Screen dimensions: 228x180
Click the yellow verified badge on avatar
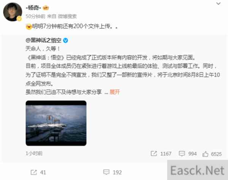[x=19, y=19]
